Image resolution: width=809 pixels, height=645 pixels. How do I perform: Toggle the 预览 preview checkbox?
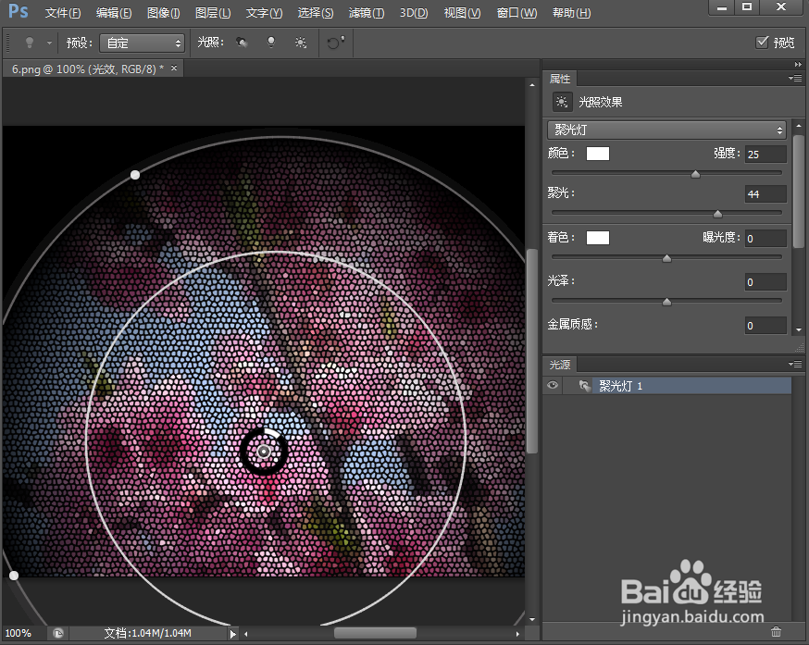coord(762,43)
